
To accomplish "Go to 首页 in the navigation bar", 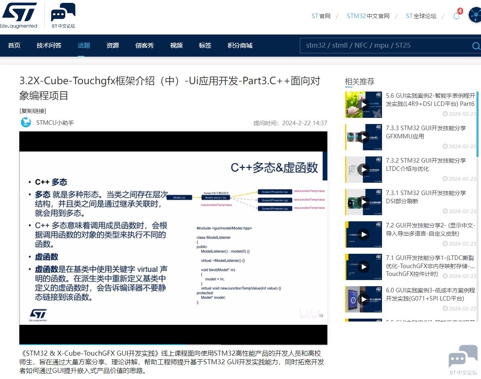I will tap(14, 46).
